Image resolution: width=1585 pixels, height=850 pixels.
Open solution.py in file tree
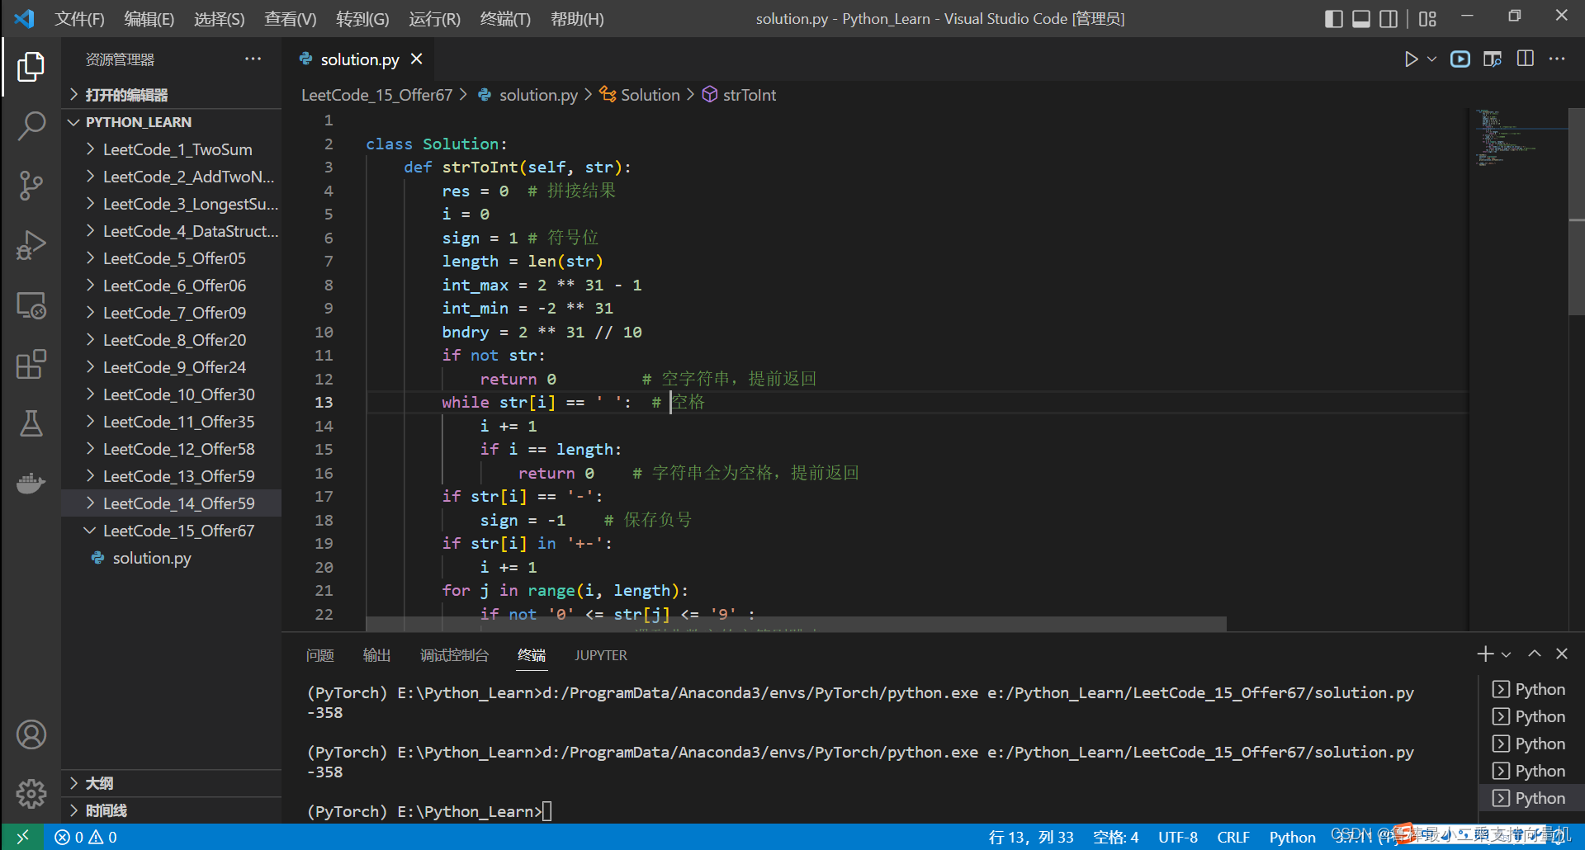coord(172,558)
